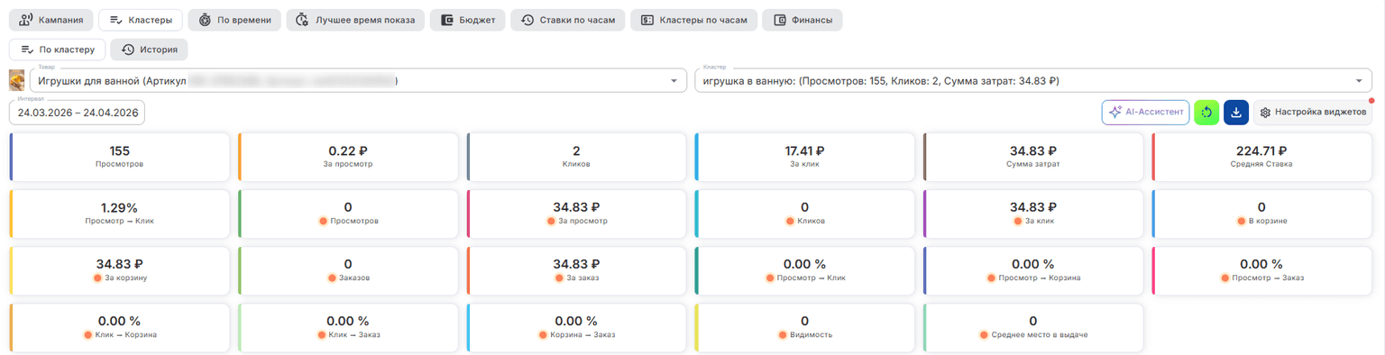Click the icon on Кампания tab

(x=26, y=20)
